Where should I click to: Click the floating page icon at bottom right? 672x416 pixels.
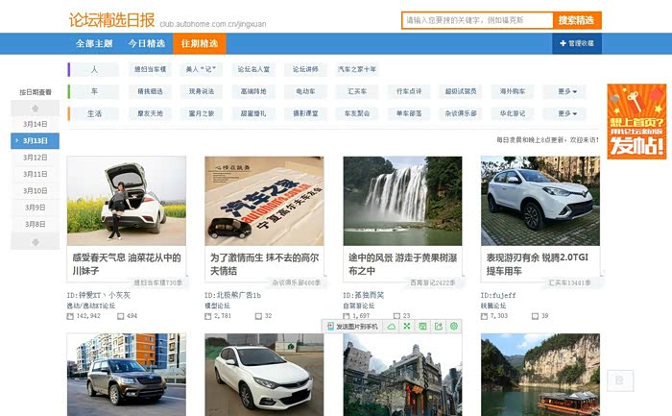coord(619,380)
